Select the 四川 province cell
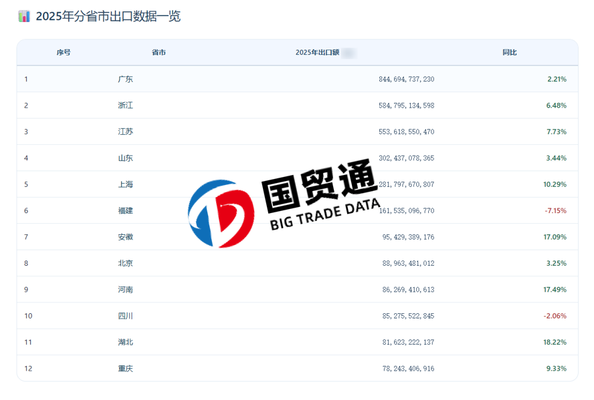594x400 pixels. tap(125, 316)
